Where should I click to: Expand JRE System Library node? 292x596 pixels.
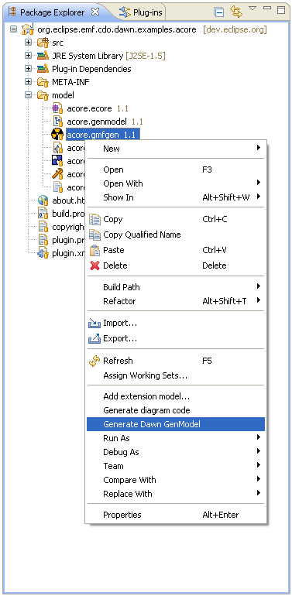click(x=28, y=56)
